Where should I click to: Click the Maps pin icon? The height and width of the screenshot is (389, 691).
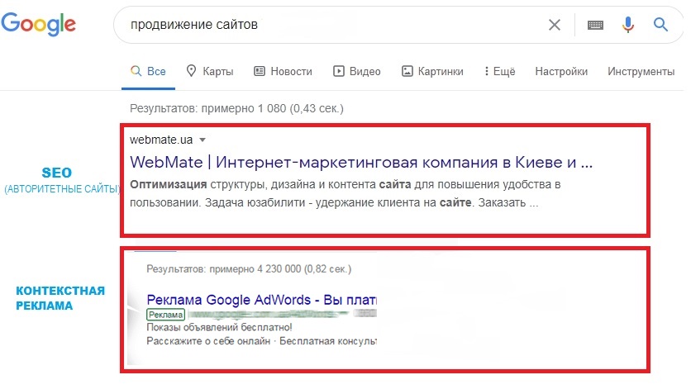pos(192,71)
